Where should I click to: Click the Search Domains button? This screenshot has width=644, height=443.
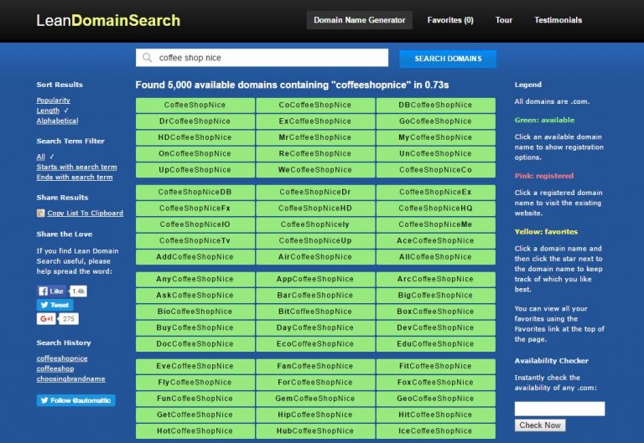448,59
